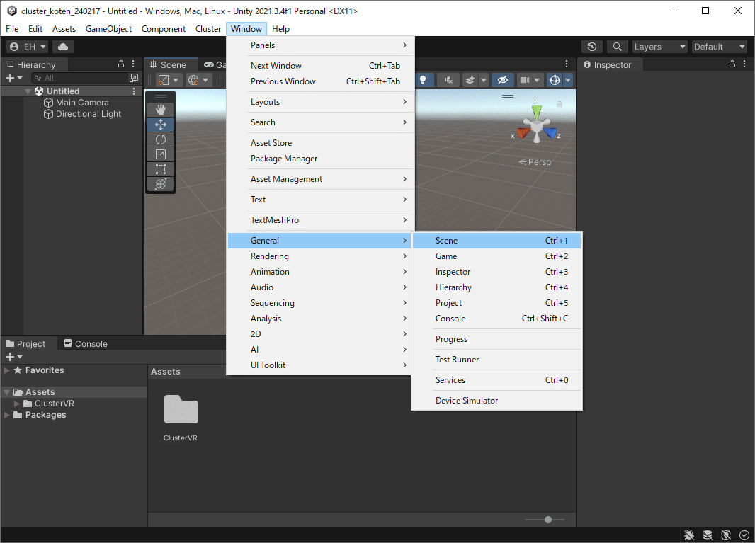Collapse the Untitled scene tree arrow
This screenshot has width=755, height=543.
coord(28,91)
